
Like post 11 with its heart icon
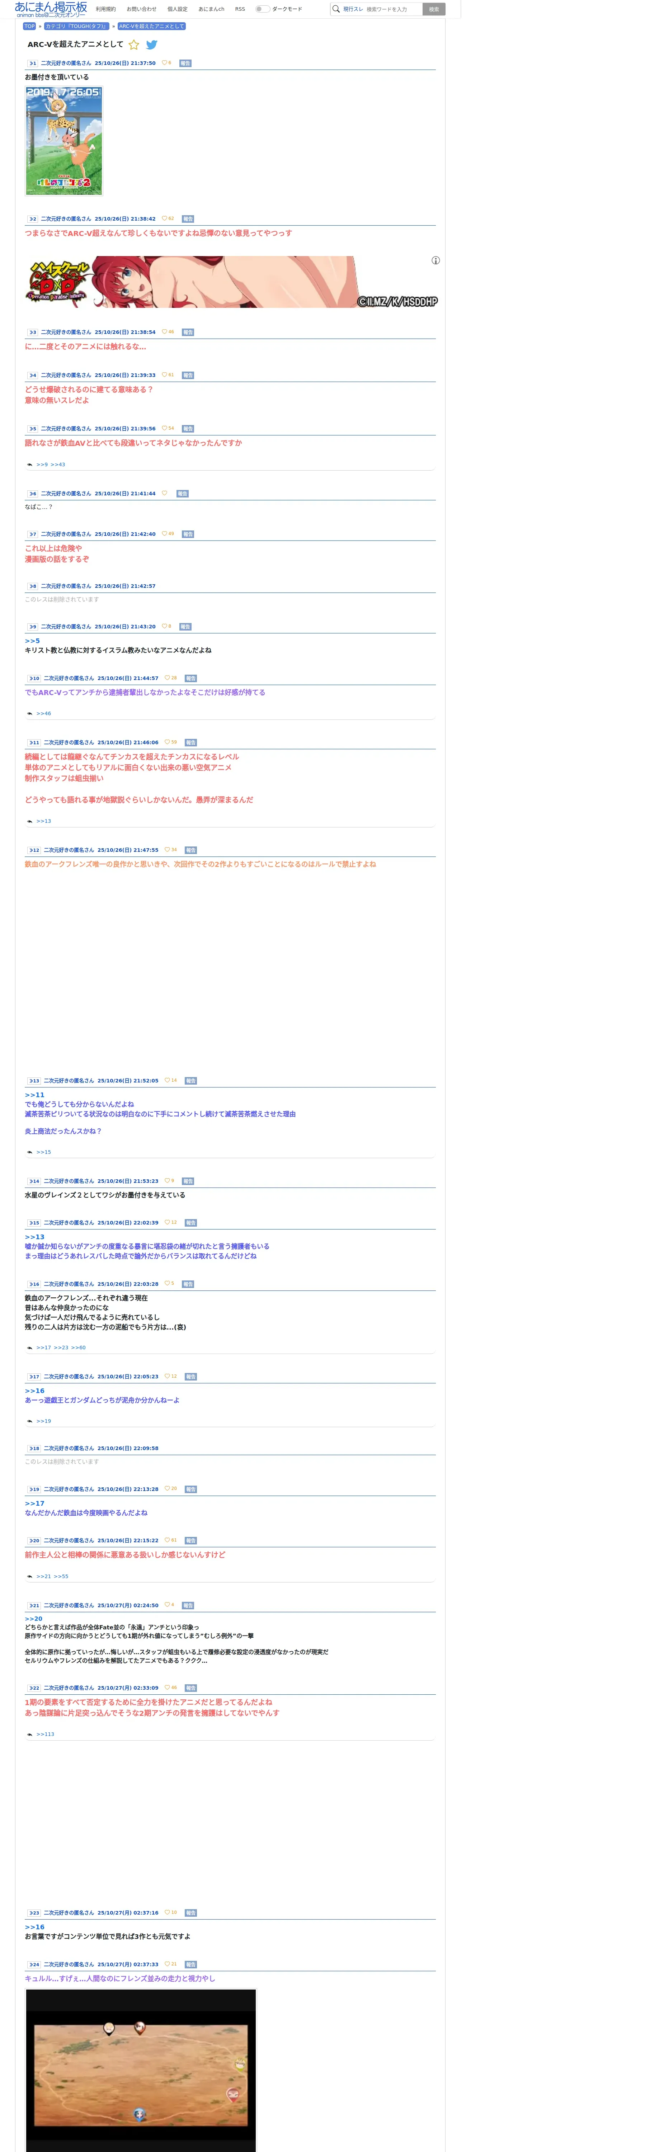pyautogui.click(x=167, y=742)
